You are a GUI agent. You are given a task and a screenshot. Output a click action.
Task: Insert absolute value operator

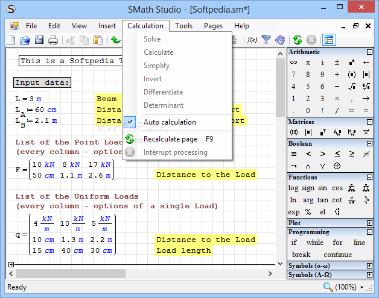pos(366,75)
